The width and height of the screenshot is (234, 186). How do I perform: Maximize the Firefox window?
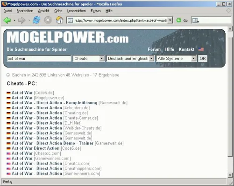[224, 4]
